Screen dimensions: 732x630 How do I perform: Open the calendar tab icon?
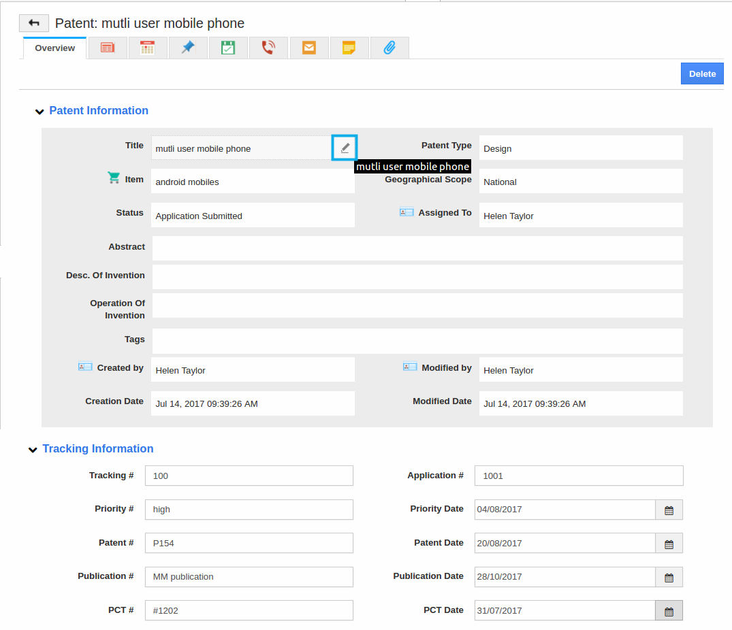(148, 48)
